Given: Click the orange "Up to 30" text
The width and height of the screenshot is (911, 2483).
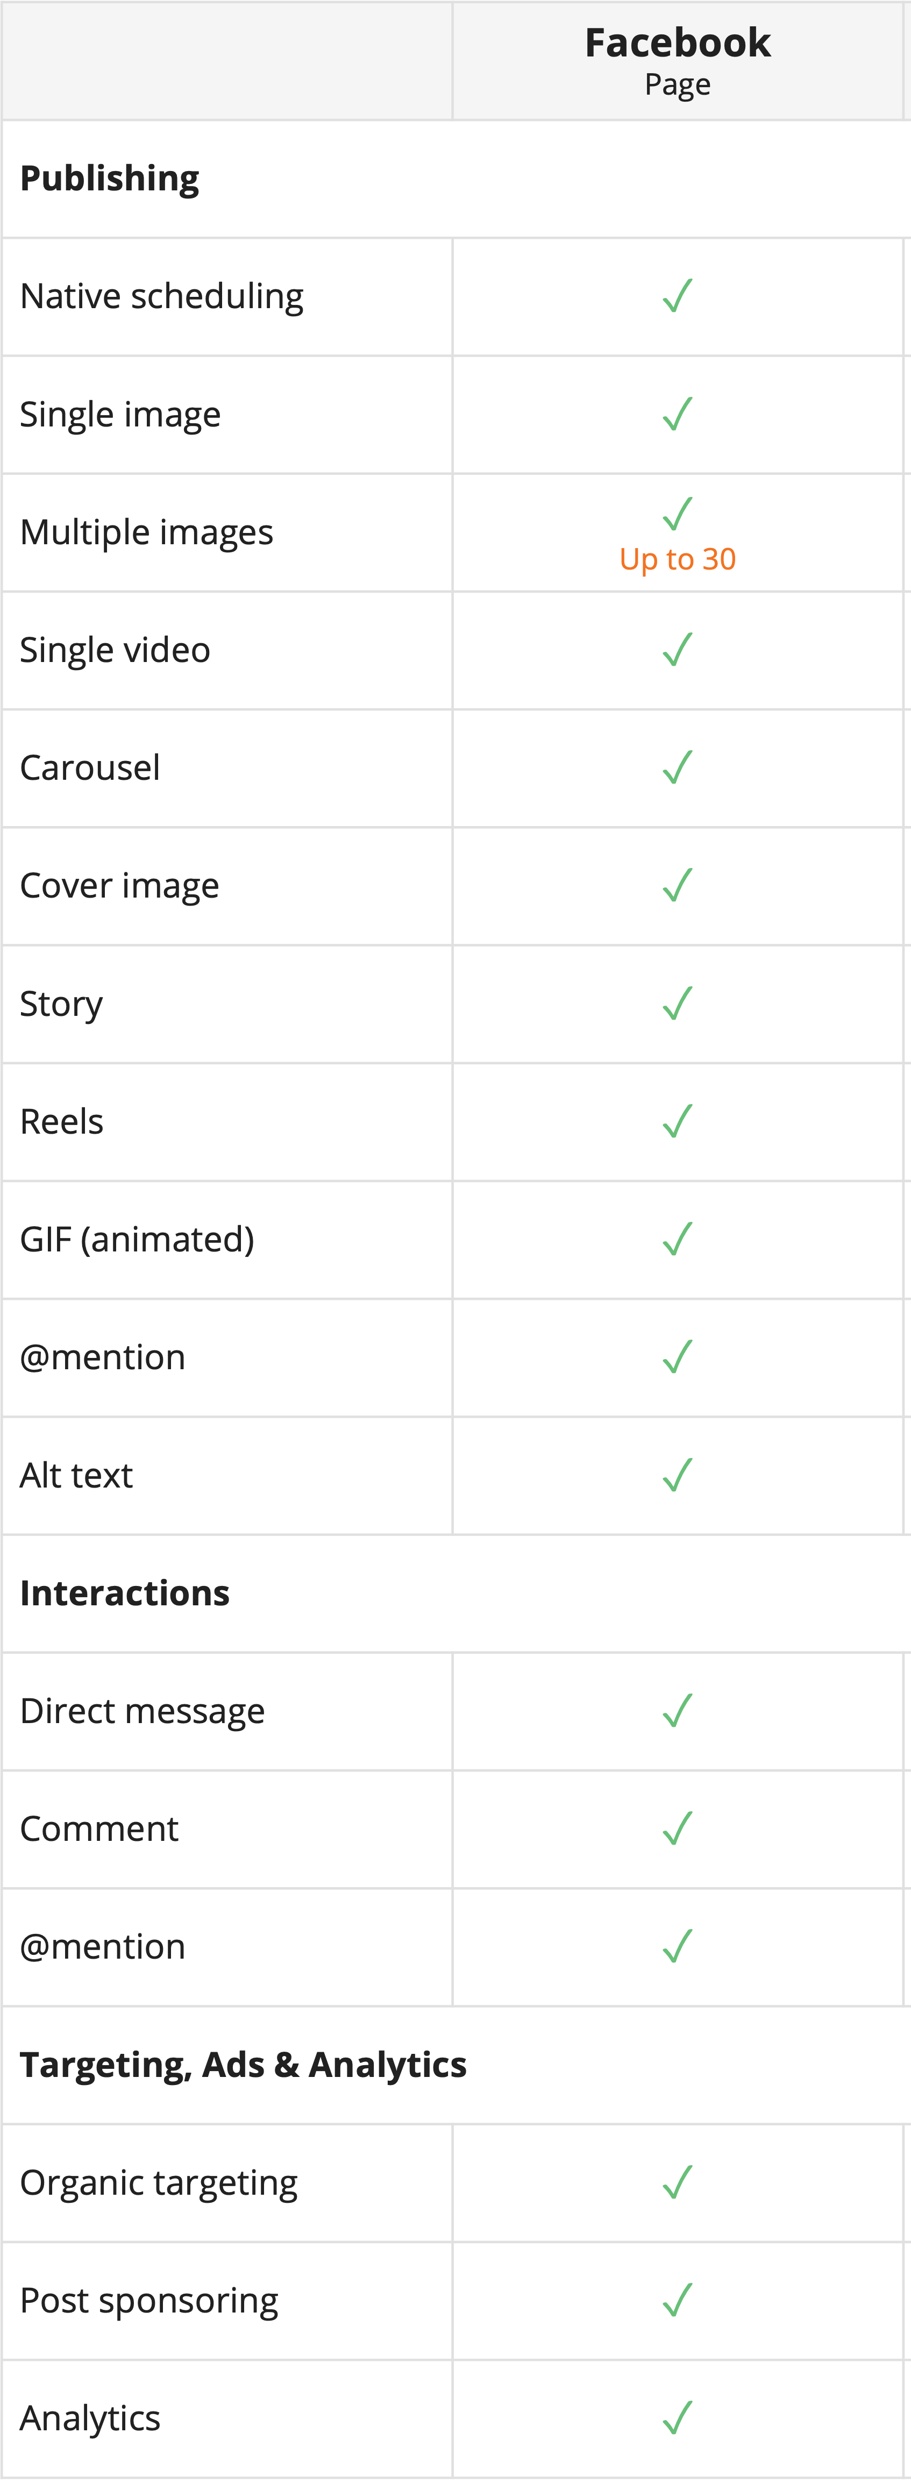Looking at the screenshot, I should tap(678, 559).
